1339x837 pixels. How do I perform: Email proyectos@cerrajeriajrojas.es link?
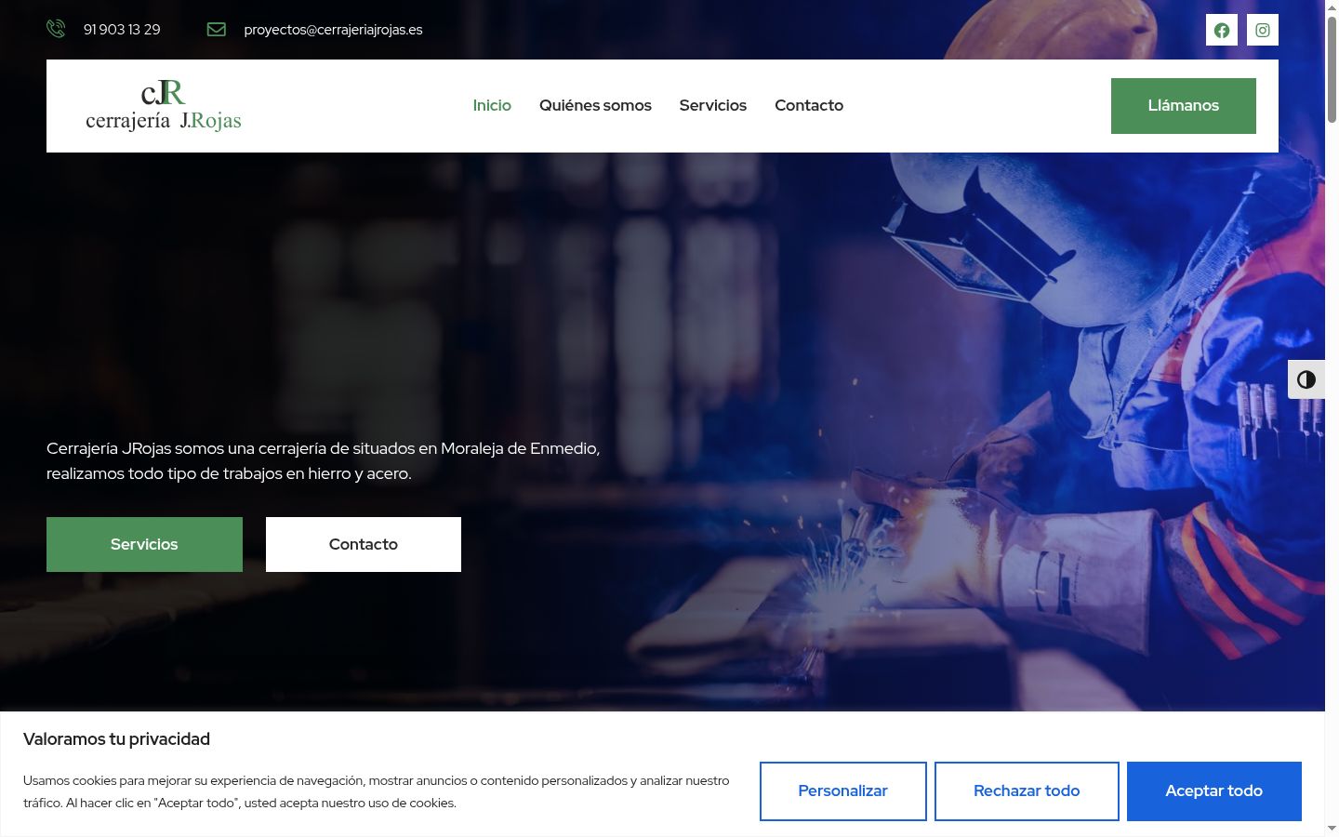point(333,30)
